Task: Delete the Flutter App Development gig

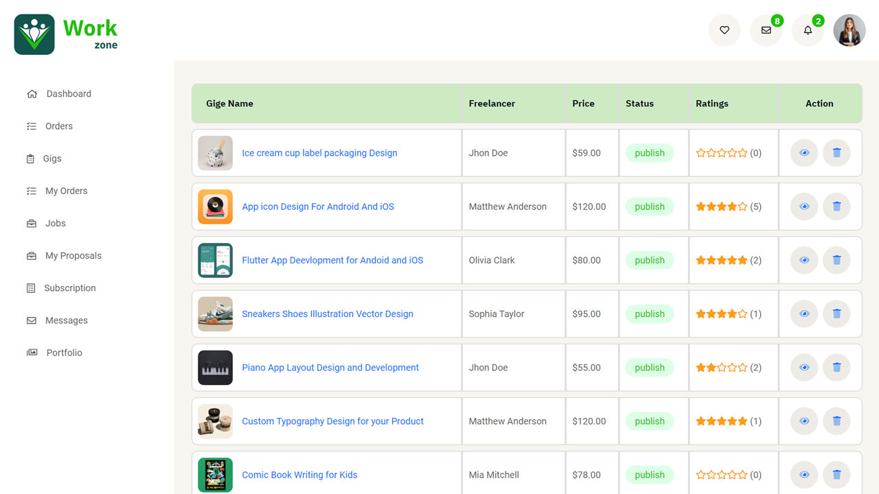Action: 836,260
